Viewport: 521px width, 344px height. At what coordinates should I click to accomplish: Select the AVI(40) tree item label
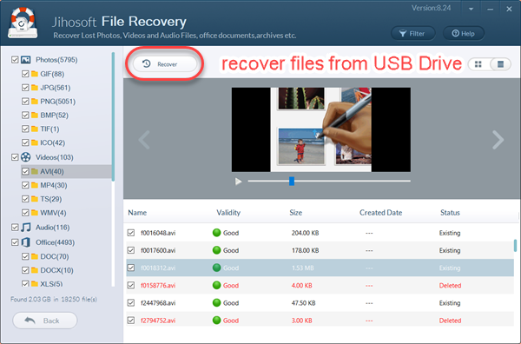52,171
